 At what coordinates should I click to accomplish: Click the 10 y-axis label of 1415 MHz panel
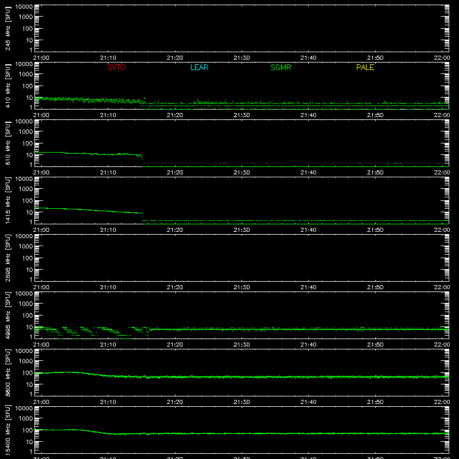click(29, 212)
